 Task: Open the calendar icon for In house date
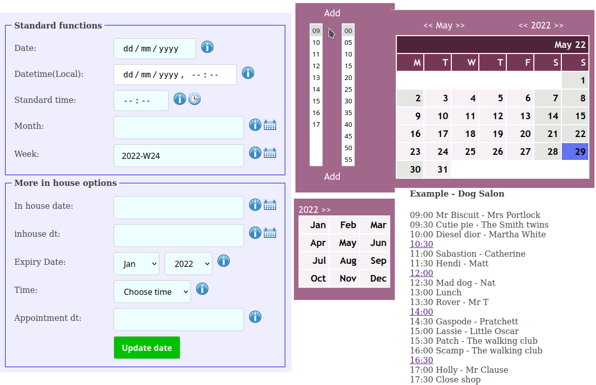click(x=270, y=205)
